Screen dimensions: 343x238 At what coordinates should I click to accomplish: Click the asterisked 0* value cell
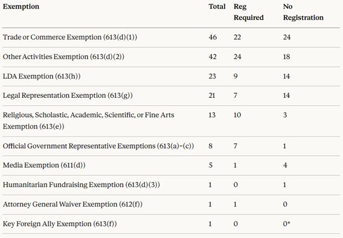tap(287, 224)
